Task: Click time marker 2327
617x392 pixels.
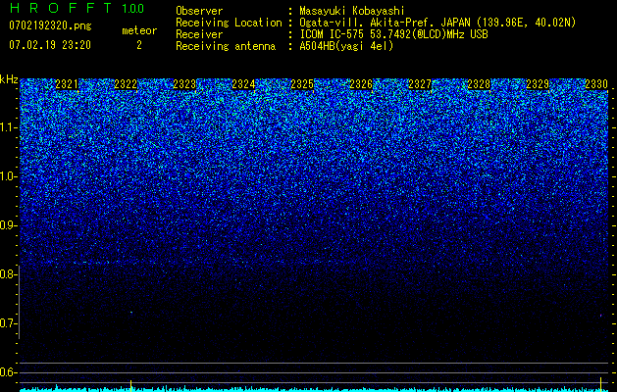Action: pos(420,84)
